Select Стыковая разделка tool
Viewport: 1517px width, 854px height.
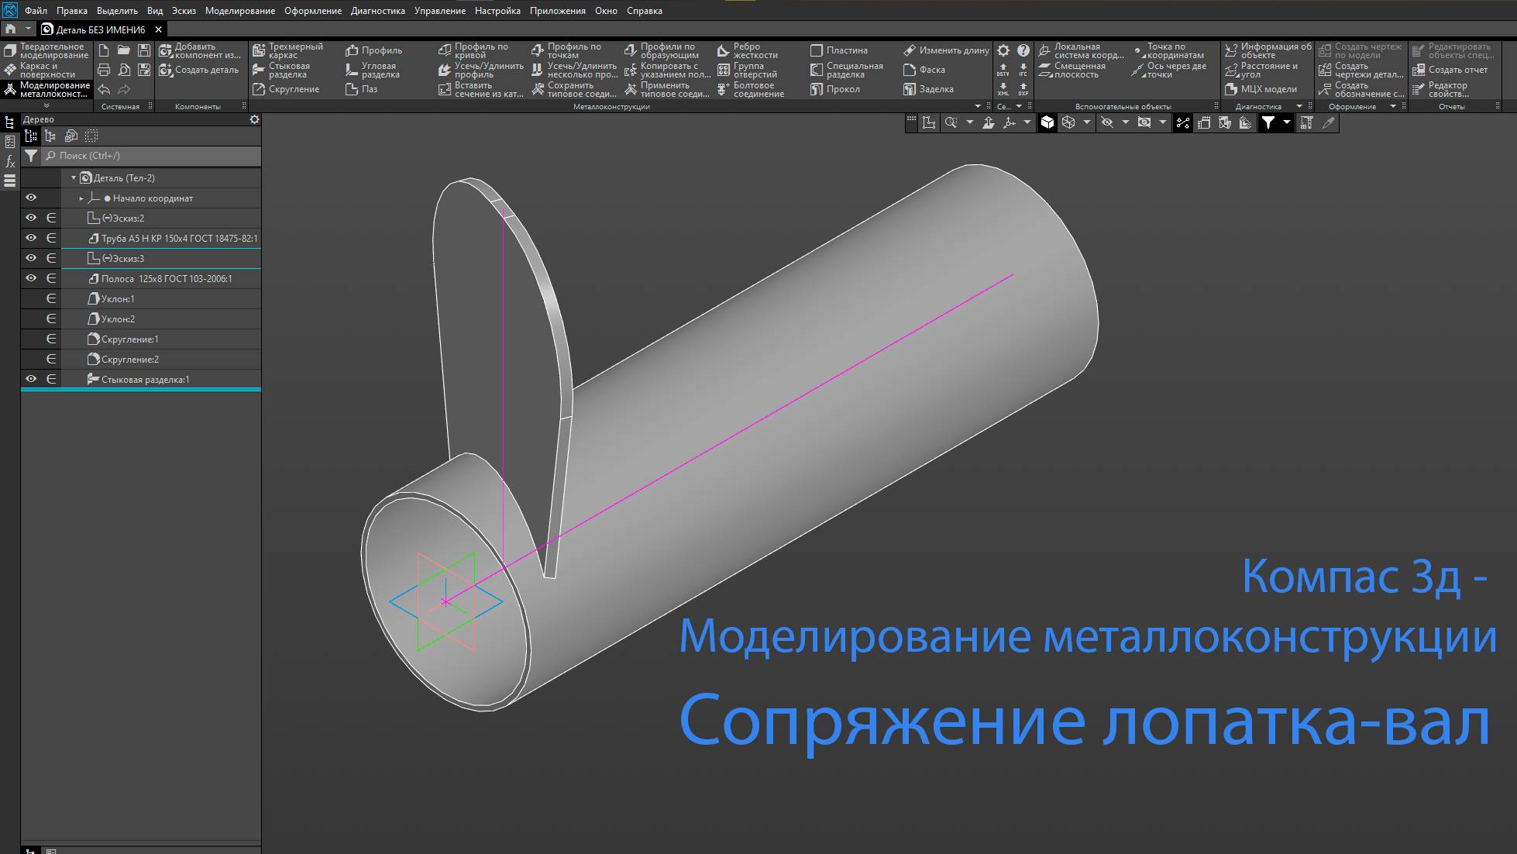(x=282, y=70)
